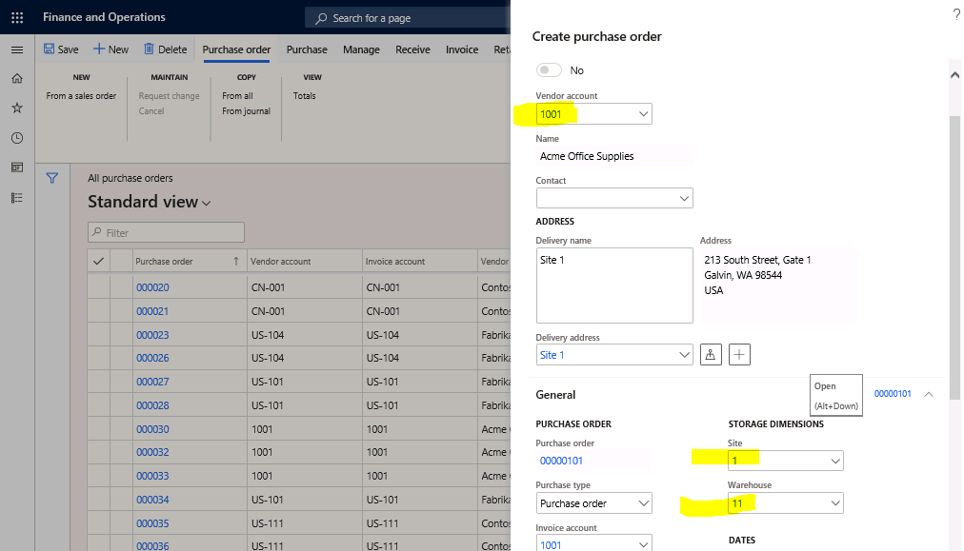Click the map pin icon beside Delivery address
The image size is (964, 551).
[x=711, y=354]
